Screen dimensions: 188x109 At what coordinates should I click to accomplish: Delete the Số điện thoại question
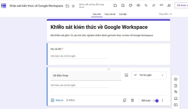[x=132, y=100]
